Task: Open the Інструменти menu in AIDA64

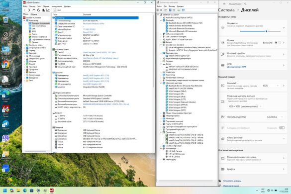Action: pos(57,6)
